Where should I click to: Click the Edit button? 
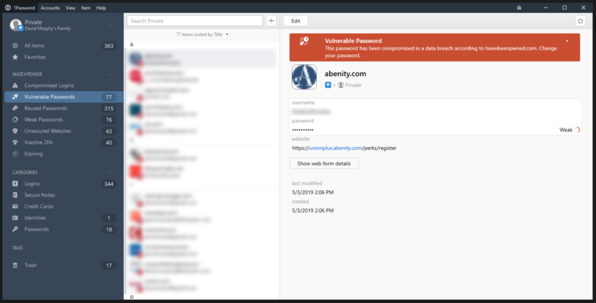296,21
